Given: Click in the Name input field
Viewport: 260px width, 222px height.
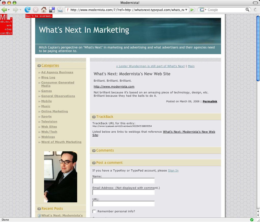Looking at the screenshot, I should (x=124, y=181).
